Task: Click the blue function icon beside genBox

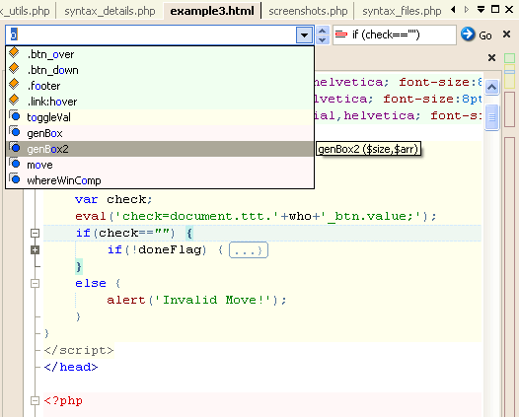Action: [x=15, y=132]
